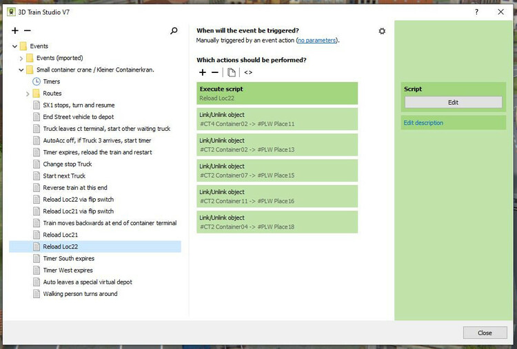Click the Script Edit button
This screenshot has height=349, width=517.
click(454, 103)
